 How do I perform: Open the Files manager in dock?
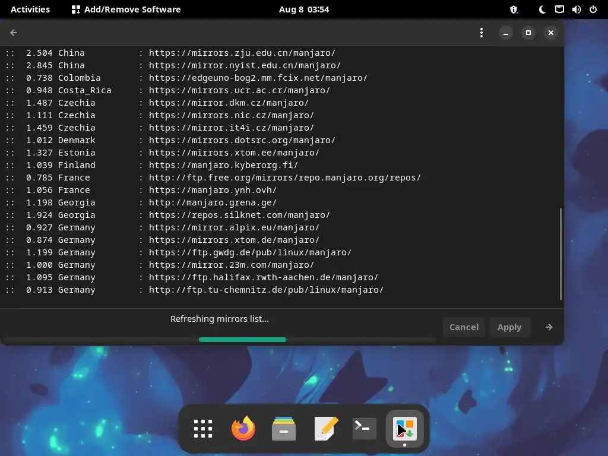point(284,429)
